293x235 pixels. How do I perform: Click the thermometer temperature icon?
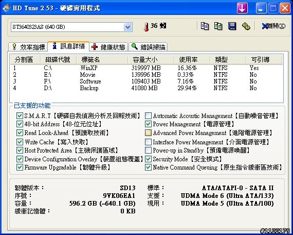point(146,27)
